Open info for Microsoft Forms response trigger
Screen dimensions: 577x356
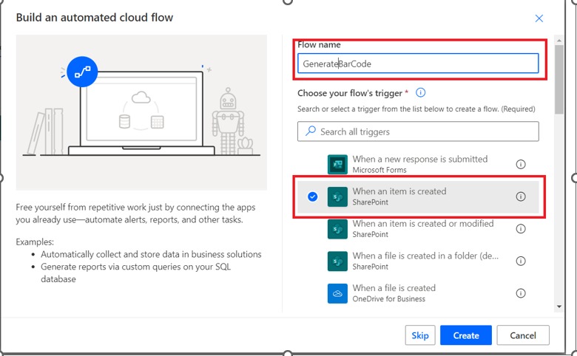(521, 164)
